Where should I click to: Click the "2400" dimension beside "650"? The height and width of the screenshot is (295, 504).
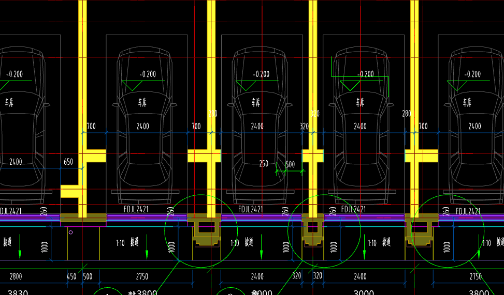tap(16, 162)
